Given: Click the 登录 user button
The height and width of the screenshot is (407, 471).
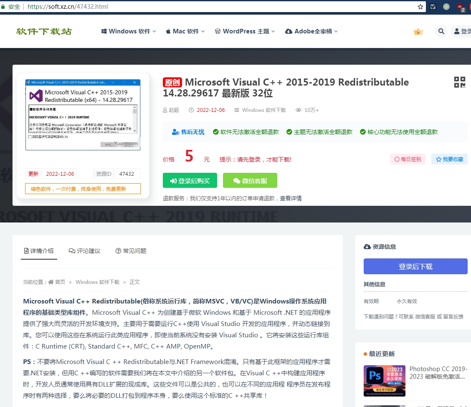Looking at the screenshot, I should (462, 31).
